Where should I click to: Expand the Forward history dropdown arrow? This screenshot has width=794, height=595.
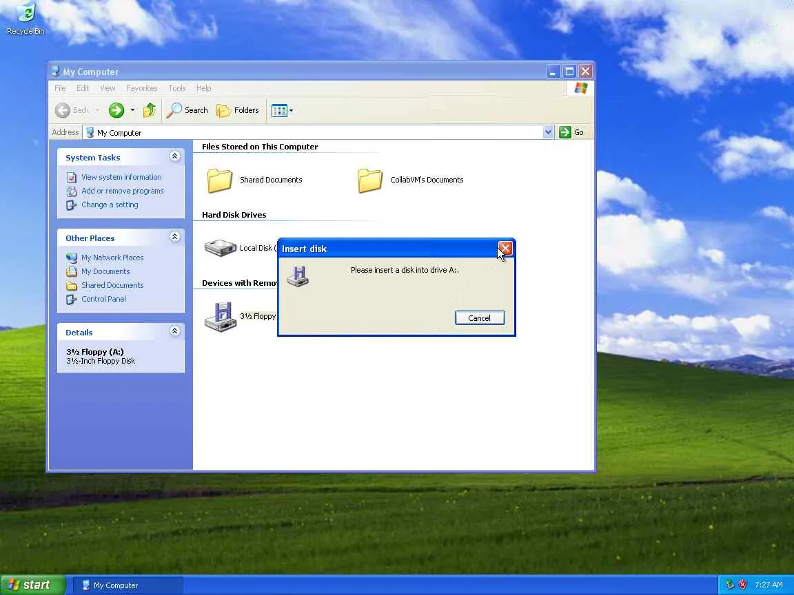pos(132,109)
